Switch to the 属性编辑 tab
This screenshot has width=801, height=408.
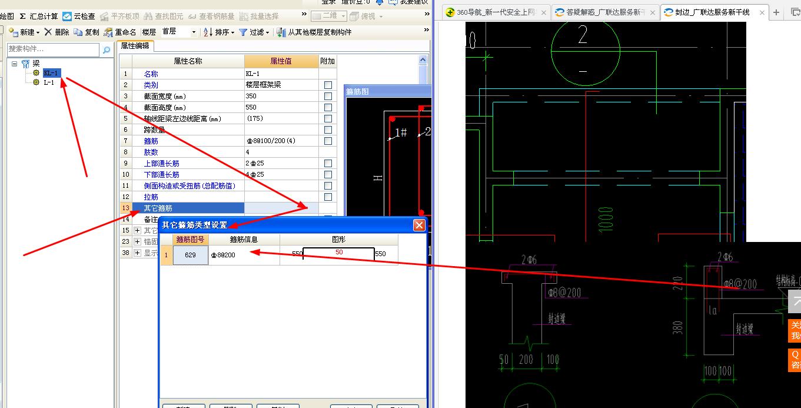click(x=135, y=45)
